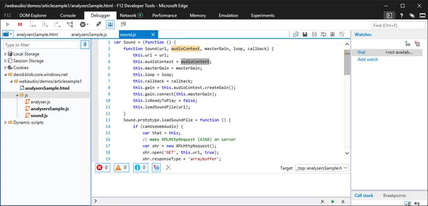
Task: Click the delete all watches icon
Action: [x=417, y=44]
